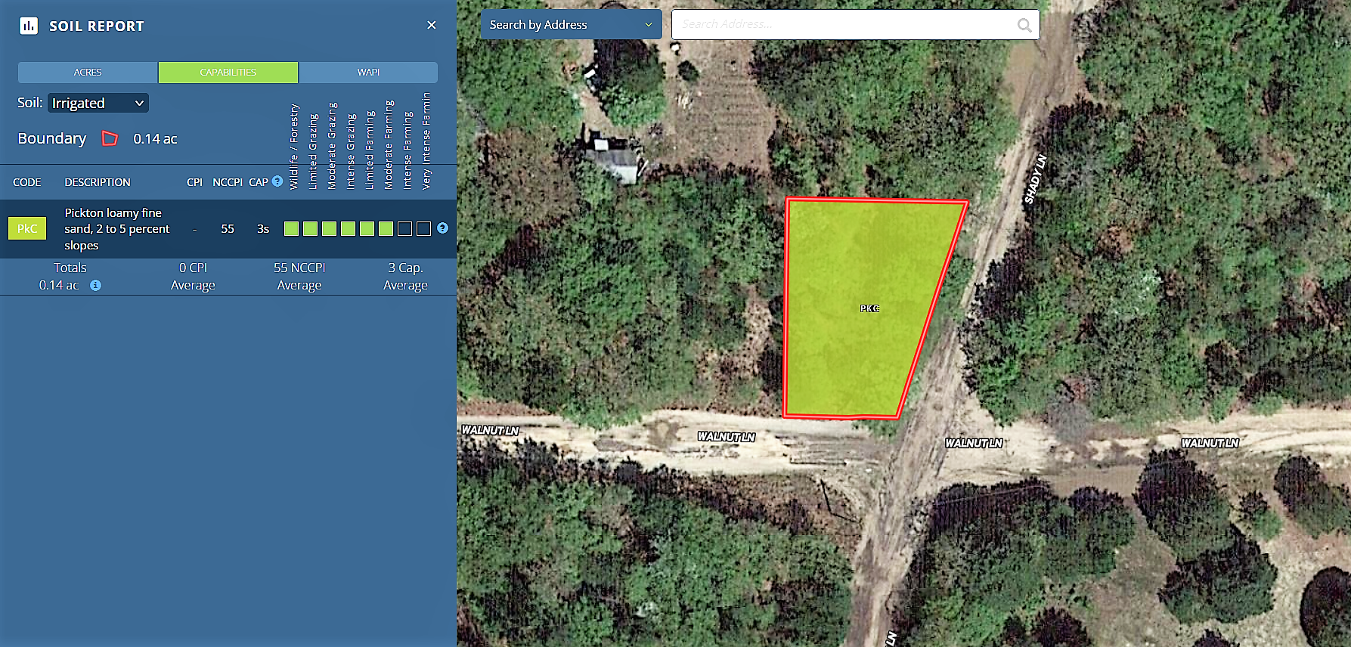Click the green PkC soil code badge

tap(27, 228)
